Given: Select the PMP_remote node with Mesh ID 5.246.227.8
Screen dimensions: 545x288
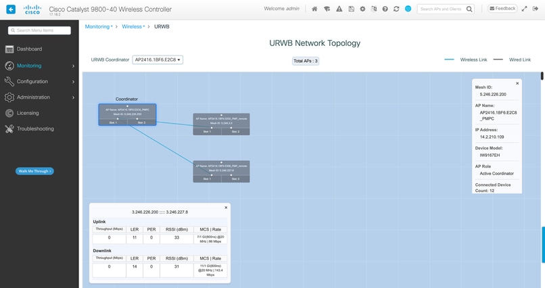Looking at the screenshot, I should 221,171.
